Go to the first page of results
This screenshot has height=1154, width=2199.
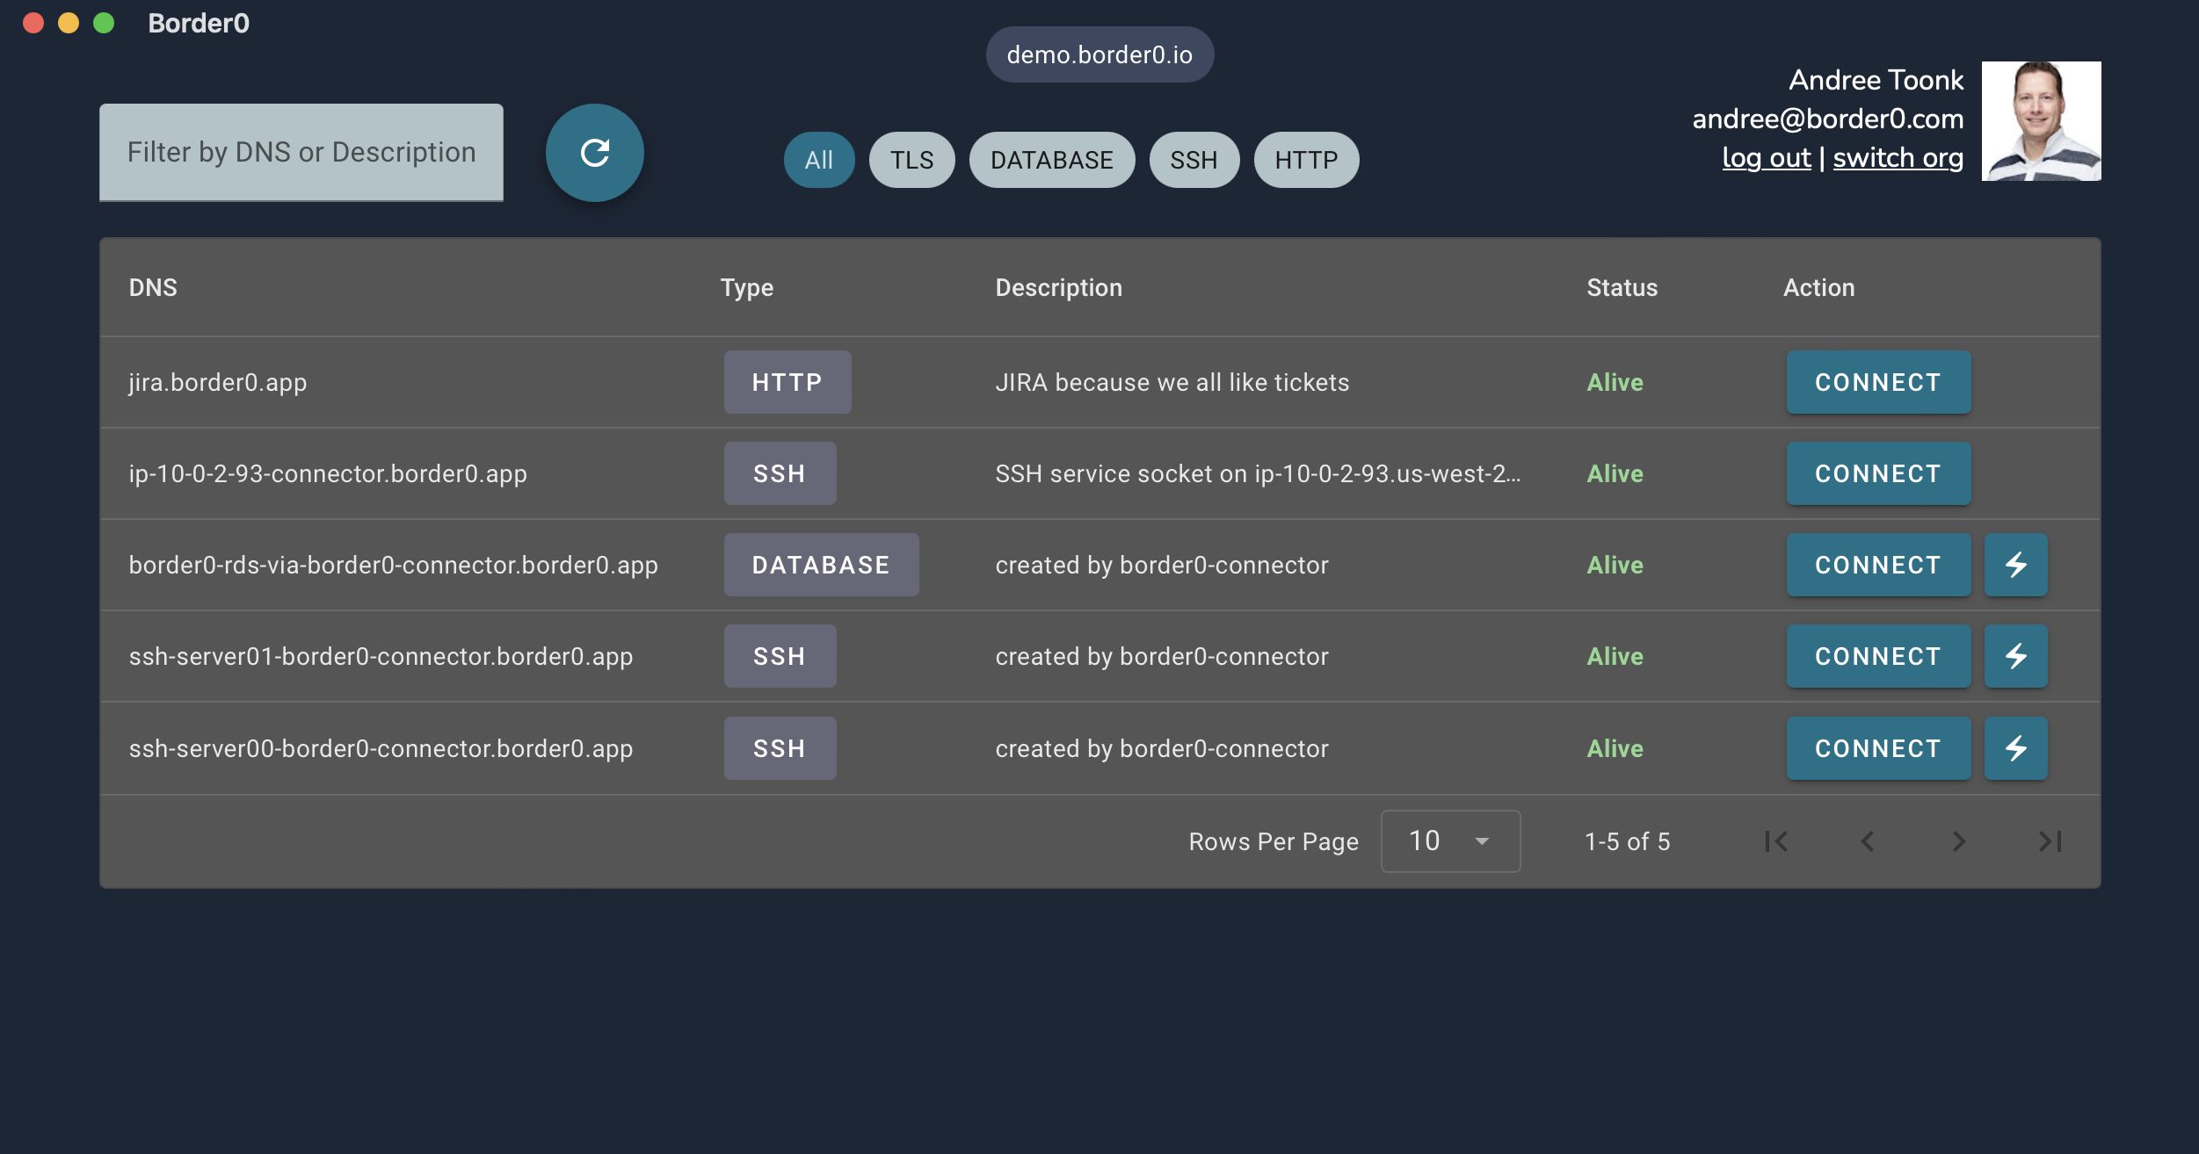[x=1776, y=841]
